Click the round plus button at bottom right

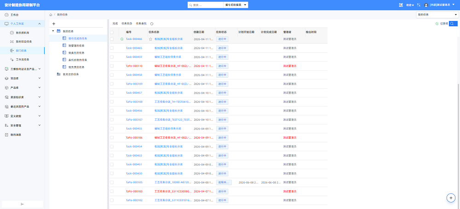click(451, 198)
